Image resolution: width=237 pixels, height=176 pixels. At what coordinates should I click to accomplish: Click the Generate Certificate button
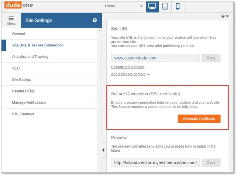(x=199, y=119)
